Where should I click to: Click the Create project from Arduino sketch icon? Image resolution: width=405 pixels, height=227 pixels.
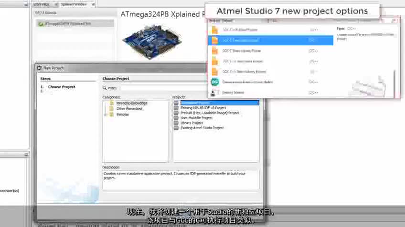214,82
